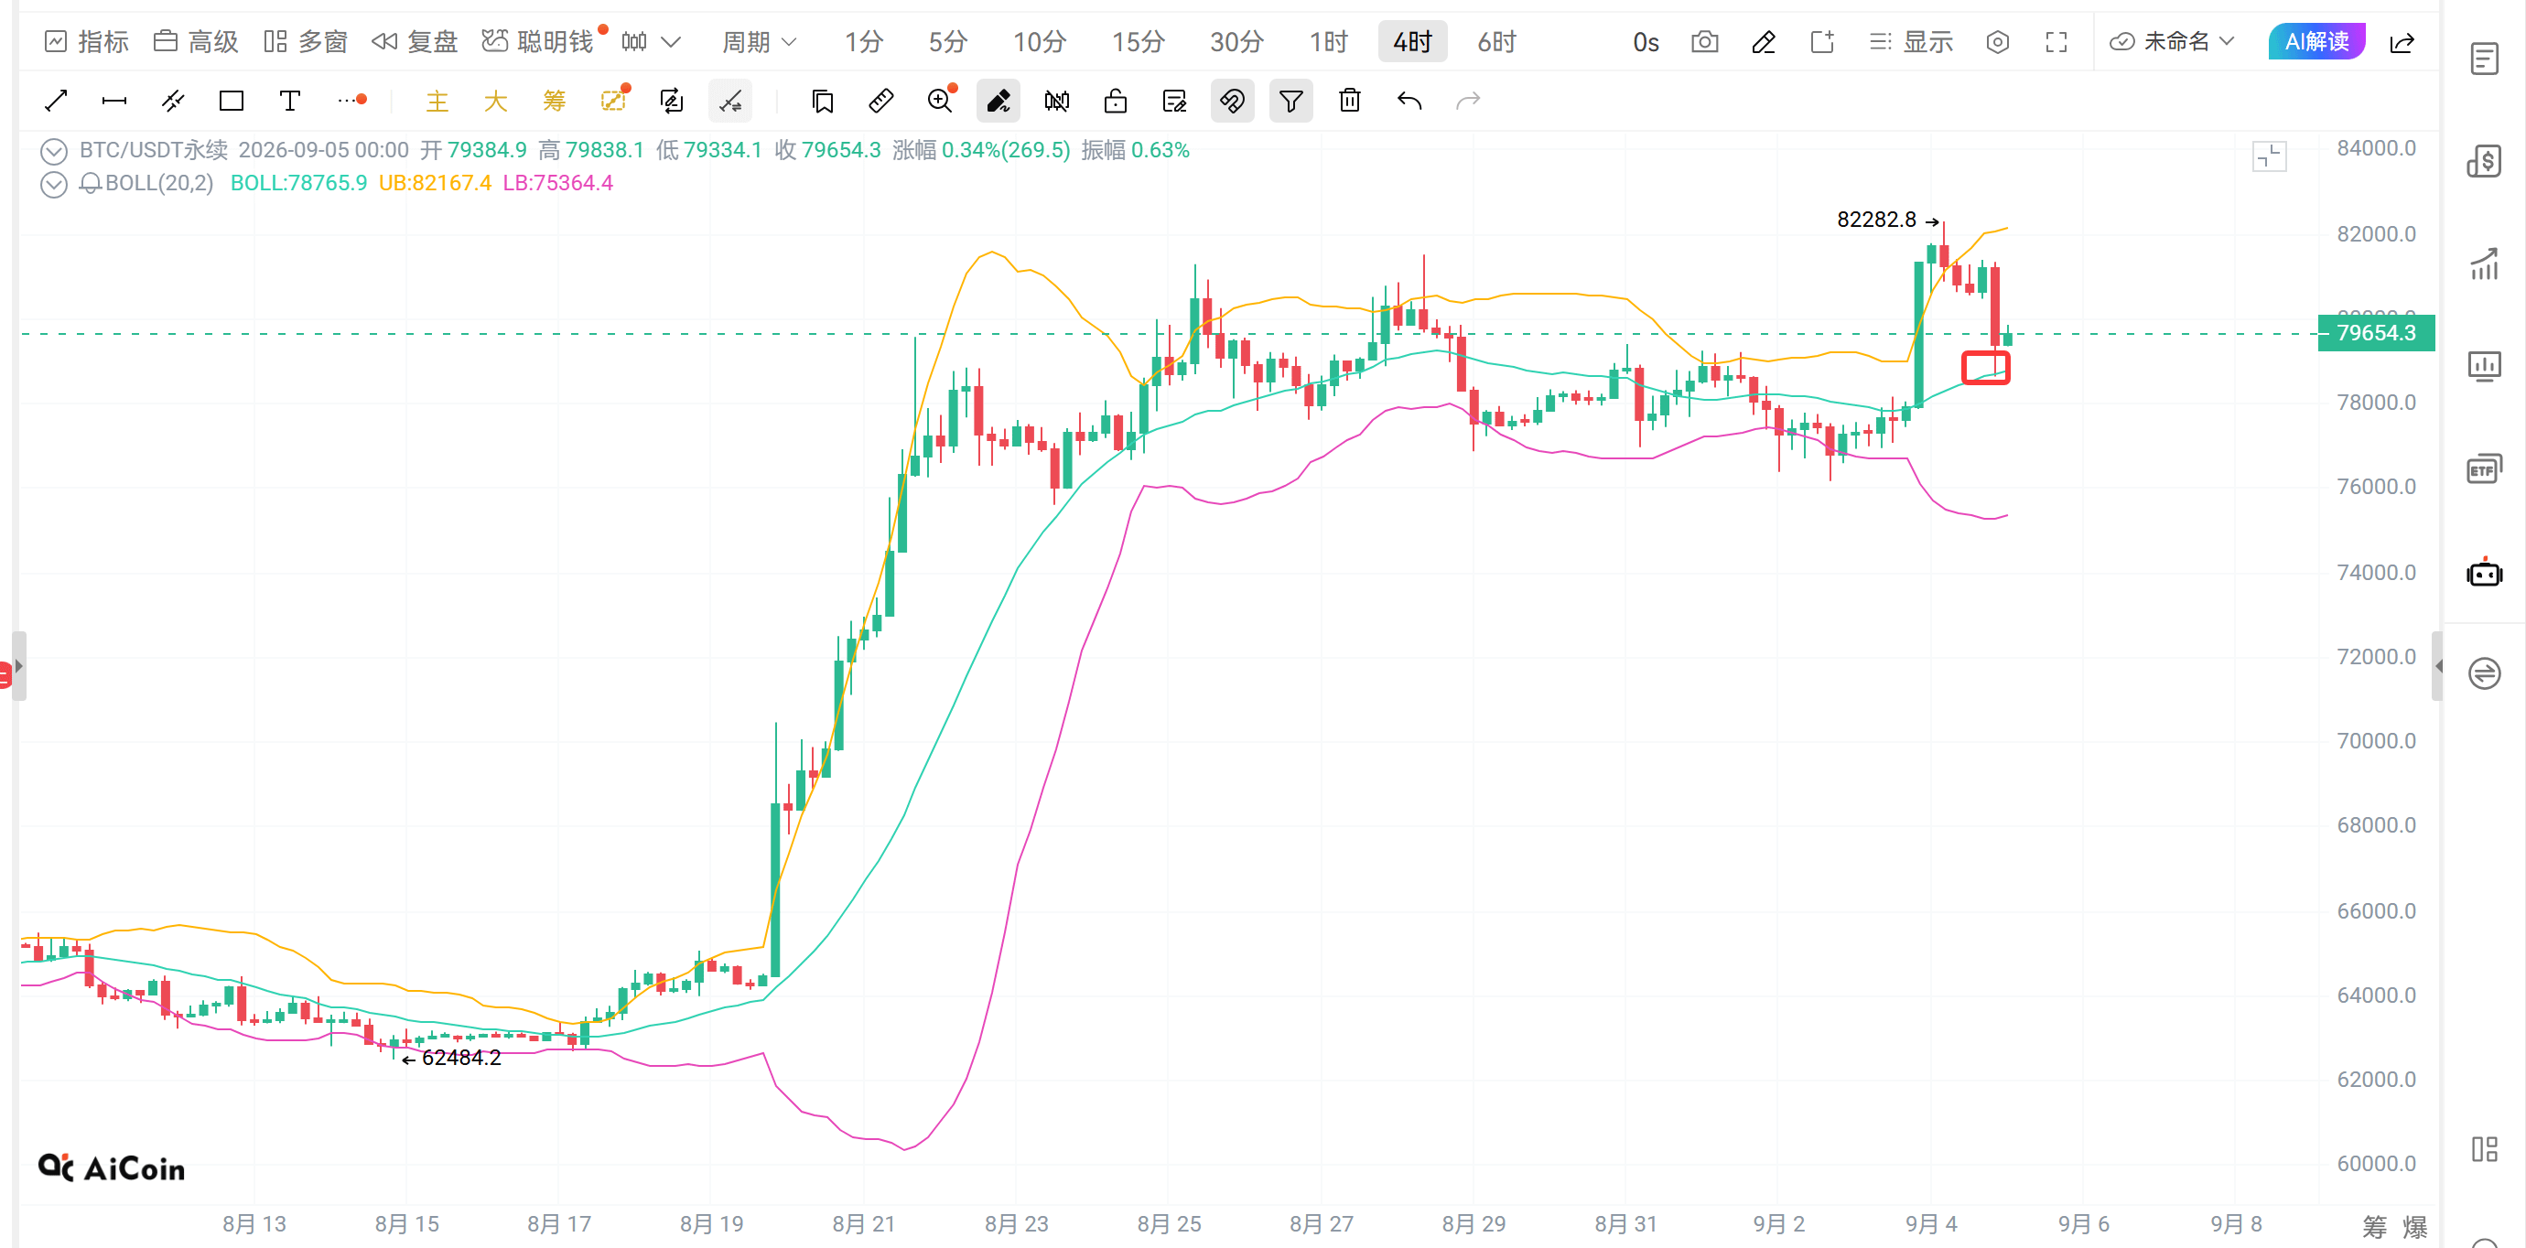
Task: Expand the 未命名 layout dropdown
Action: click(x=2172, y=42)
